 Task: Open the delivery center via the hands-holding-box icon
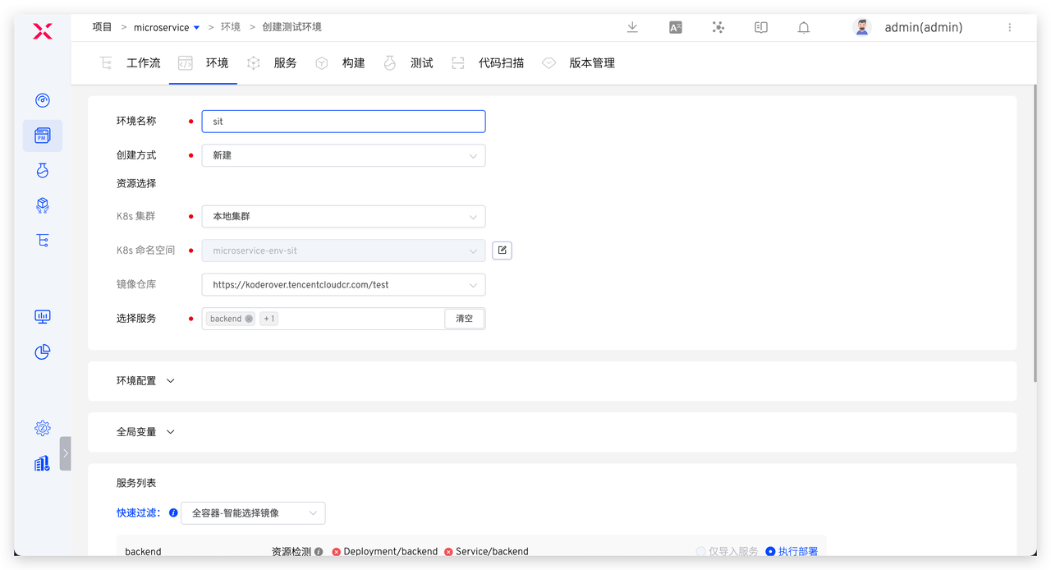pos(42,205)
